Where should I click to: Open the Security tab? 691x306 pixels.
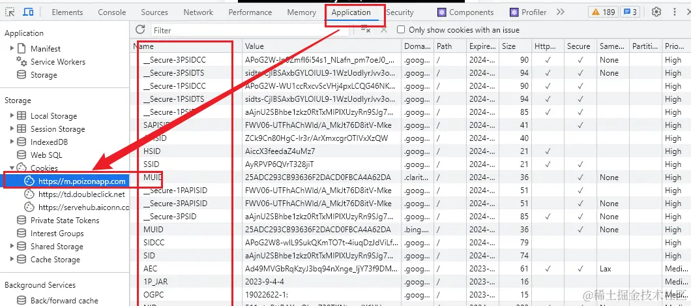pyautogui.click(x=400, y=12)
